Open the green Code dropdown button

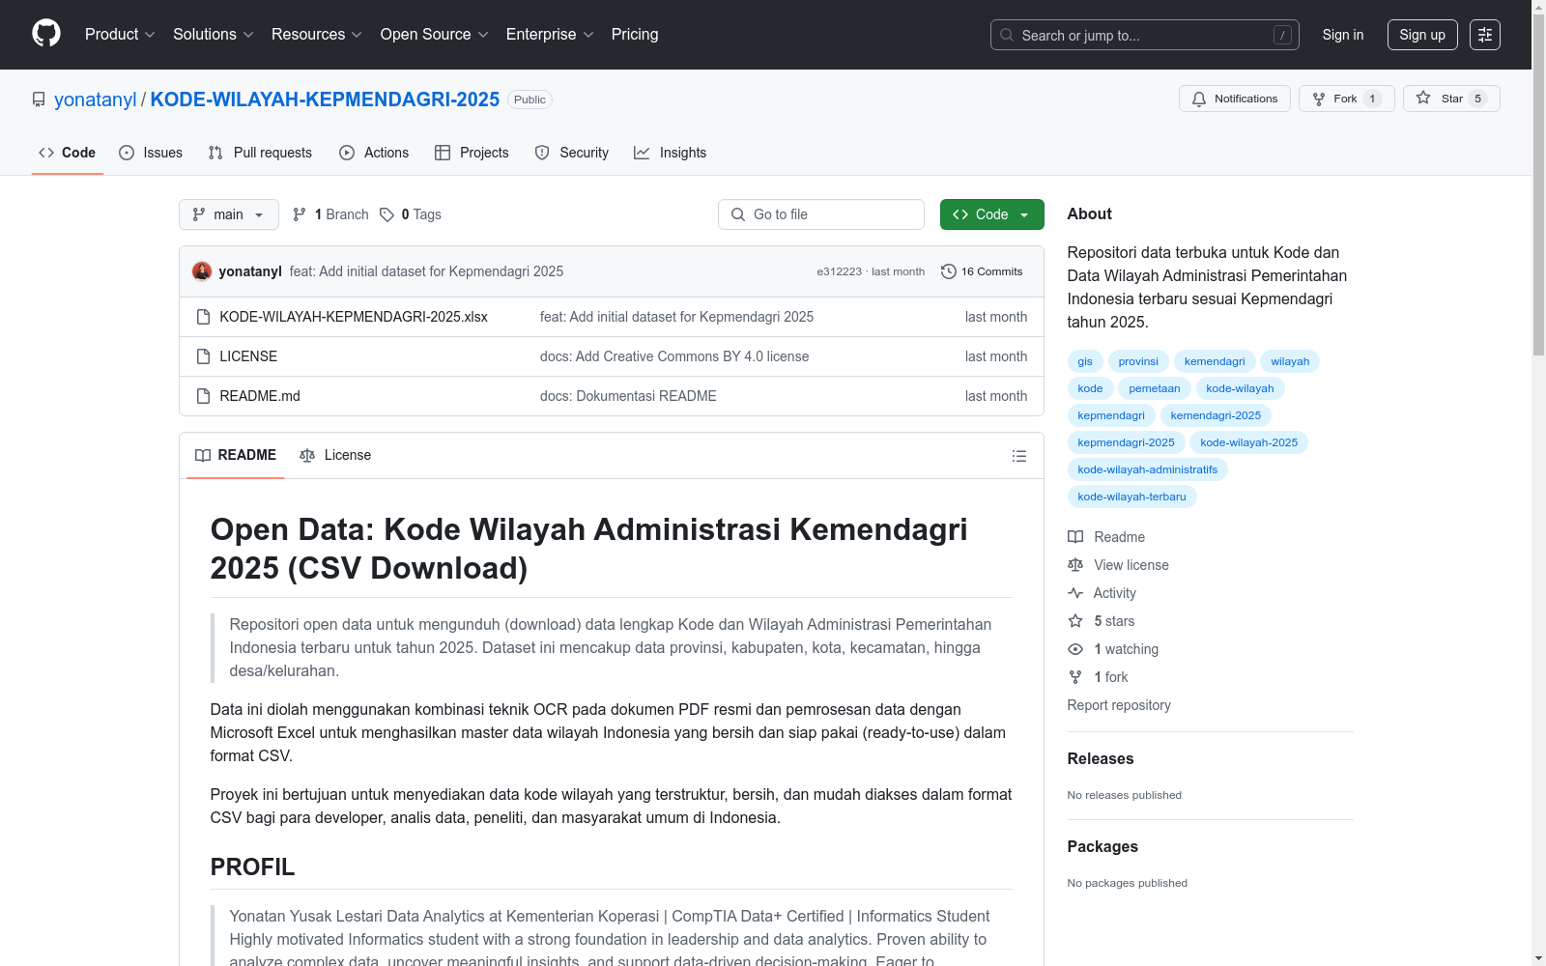pos(992,214)
